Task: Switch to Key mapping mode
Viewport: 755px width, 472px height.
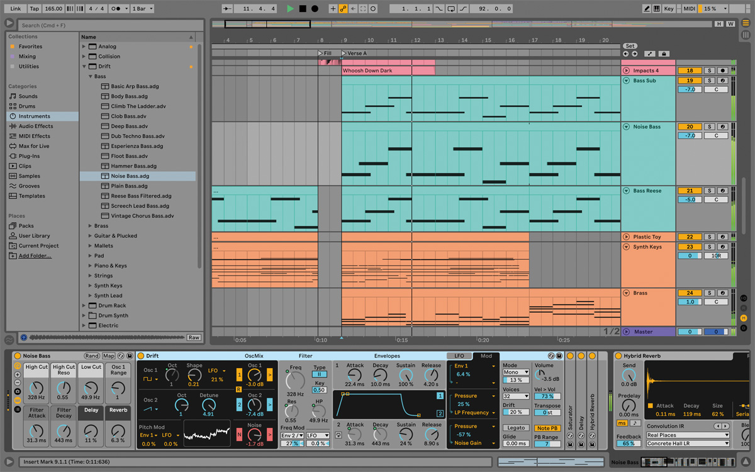Action: click(669, 9)
